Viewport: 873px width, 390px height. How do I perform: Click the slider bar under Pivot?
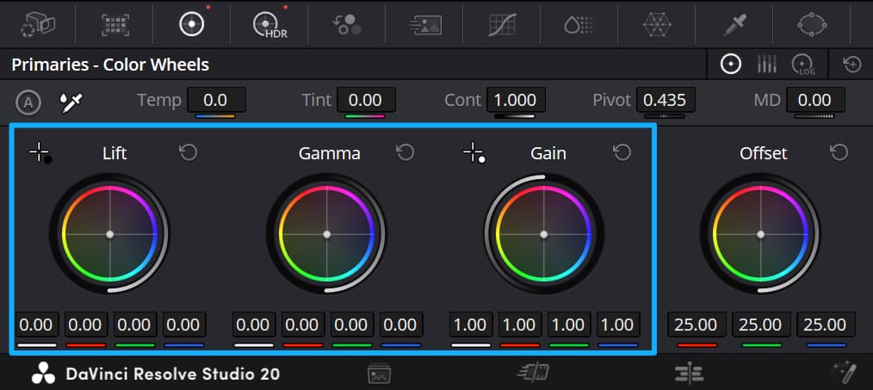664,116
